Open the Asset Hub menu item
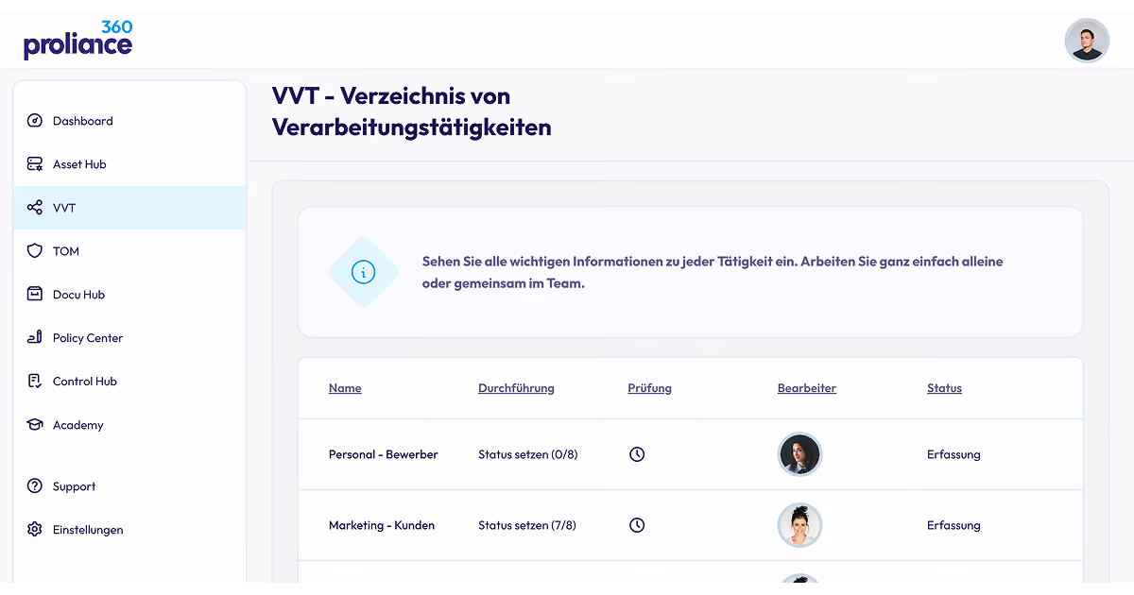Viewport: 1134px width, 595px height. (129, 164)
